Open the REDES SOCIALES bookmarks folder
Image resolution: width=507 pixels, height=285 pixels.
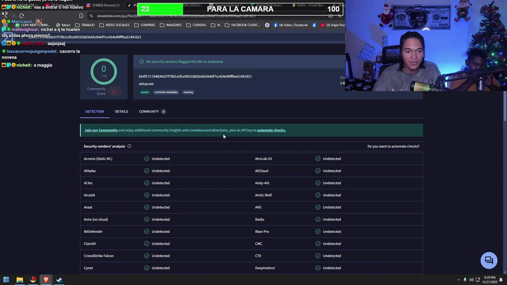[x=114, y=25]
